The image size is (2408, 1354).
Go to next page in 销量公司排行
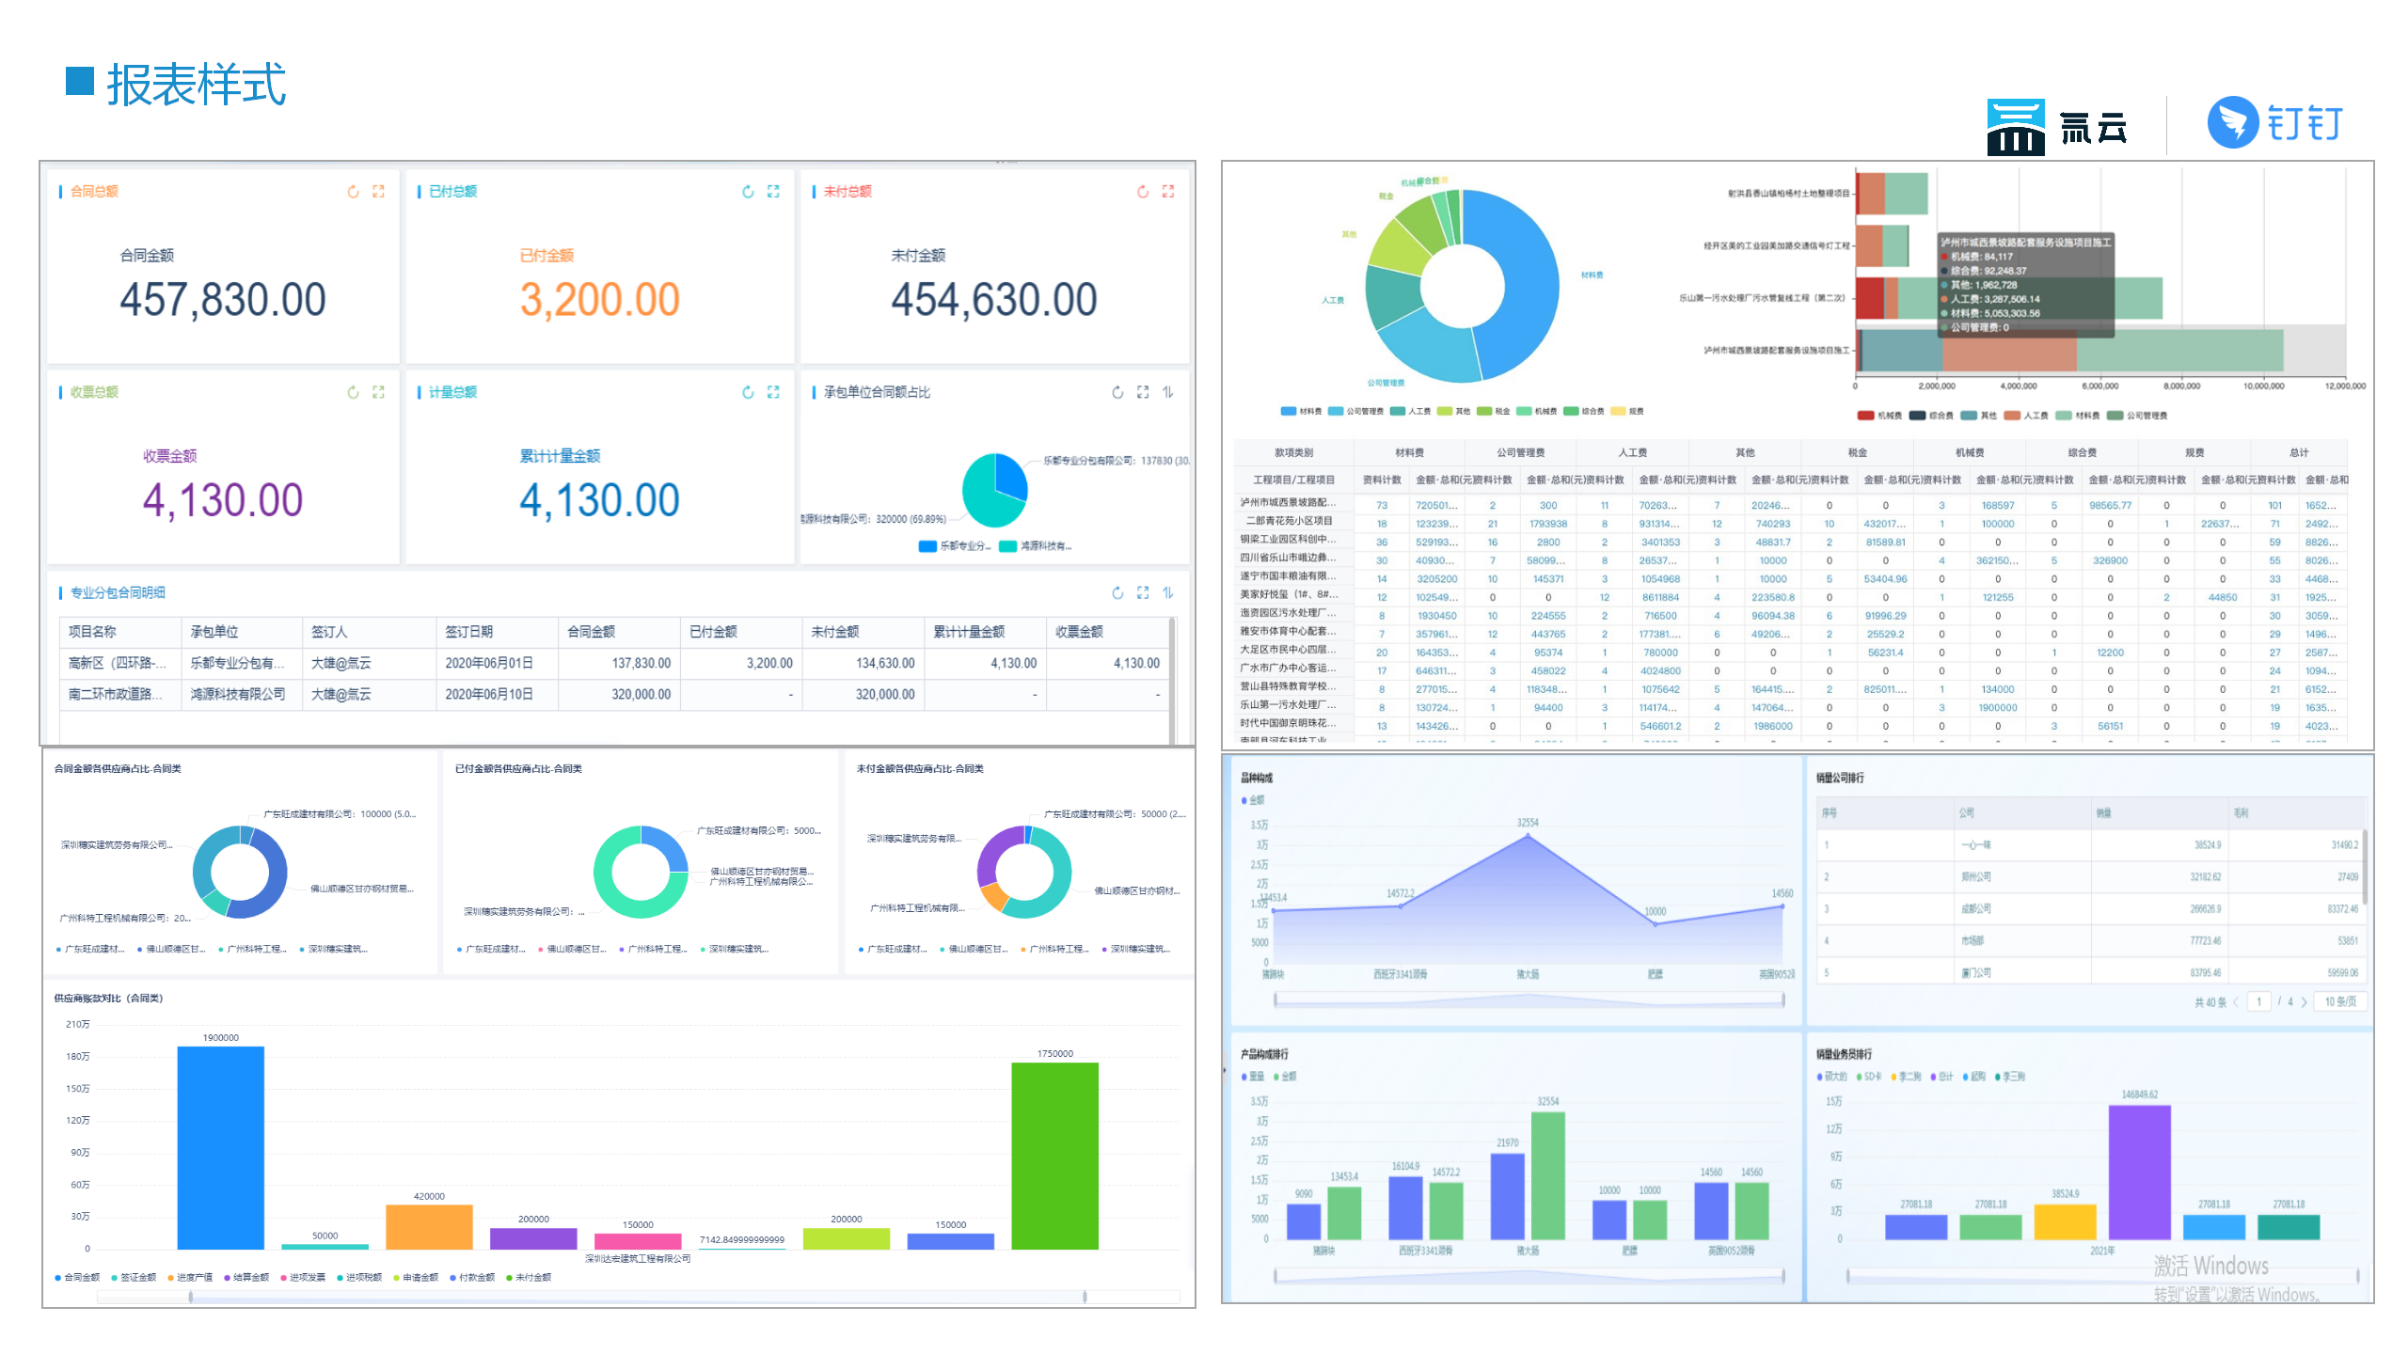click(2304, 1002)
